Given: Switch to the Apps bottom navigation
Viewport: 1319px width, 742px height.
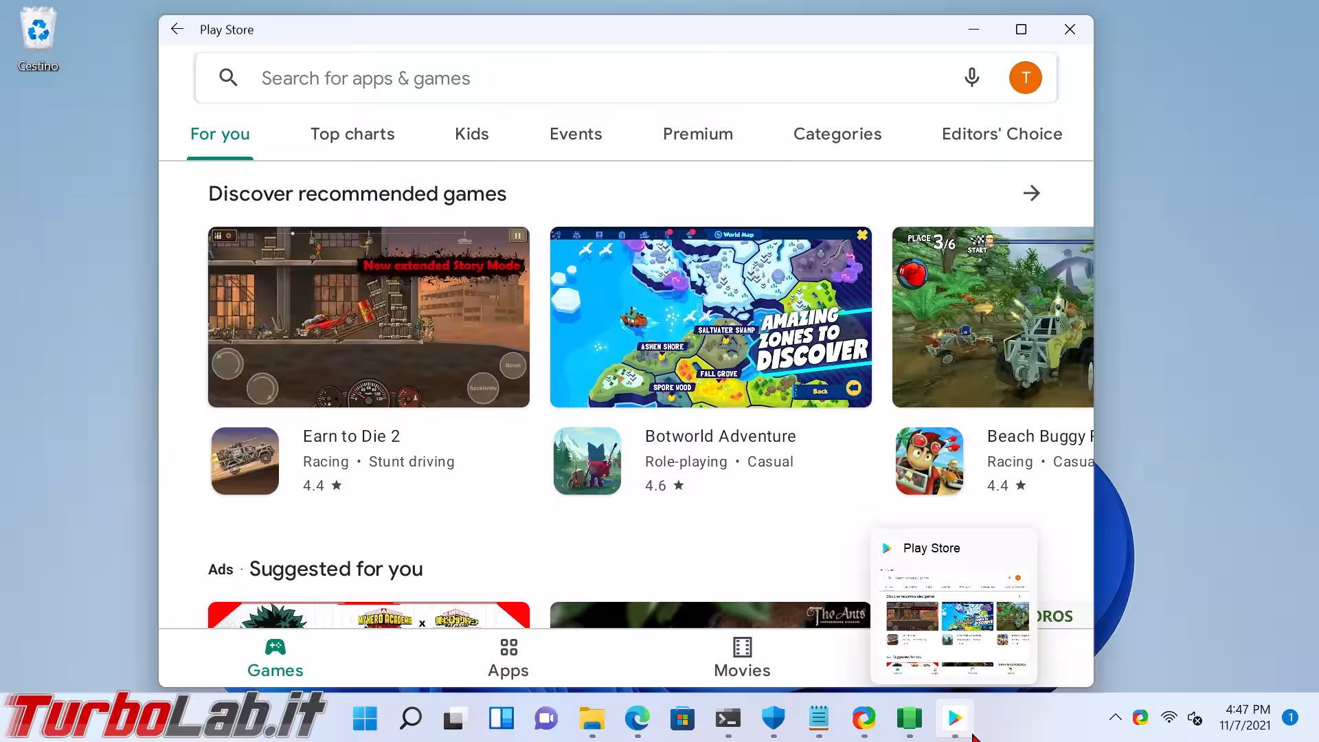Looking at the screenshot, I should pos(508,657).
